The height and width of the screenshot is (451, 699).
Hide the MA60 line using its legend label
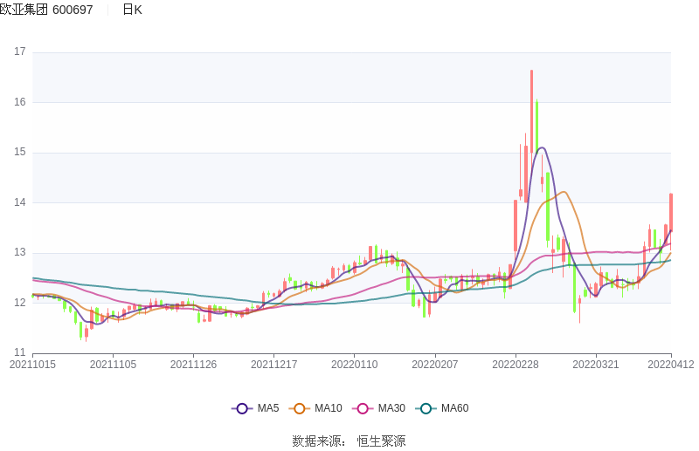point(454,408)
